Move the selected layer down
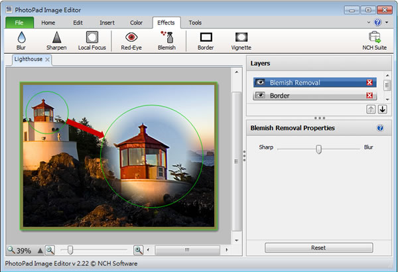Screen dimensions: 398x272 pos(382,109)
